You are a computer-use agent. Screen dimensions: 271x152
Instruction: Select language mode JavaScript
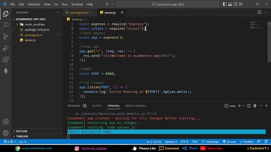tap(210, 142)
